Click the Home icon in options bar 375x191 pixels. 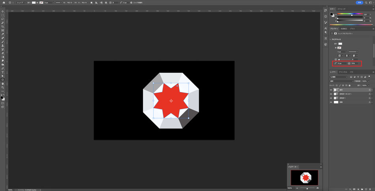pyautogui.click(x=4, y=3)
